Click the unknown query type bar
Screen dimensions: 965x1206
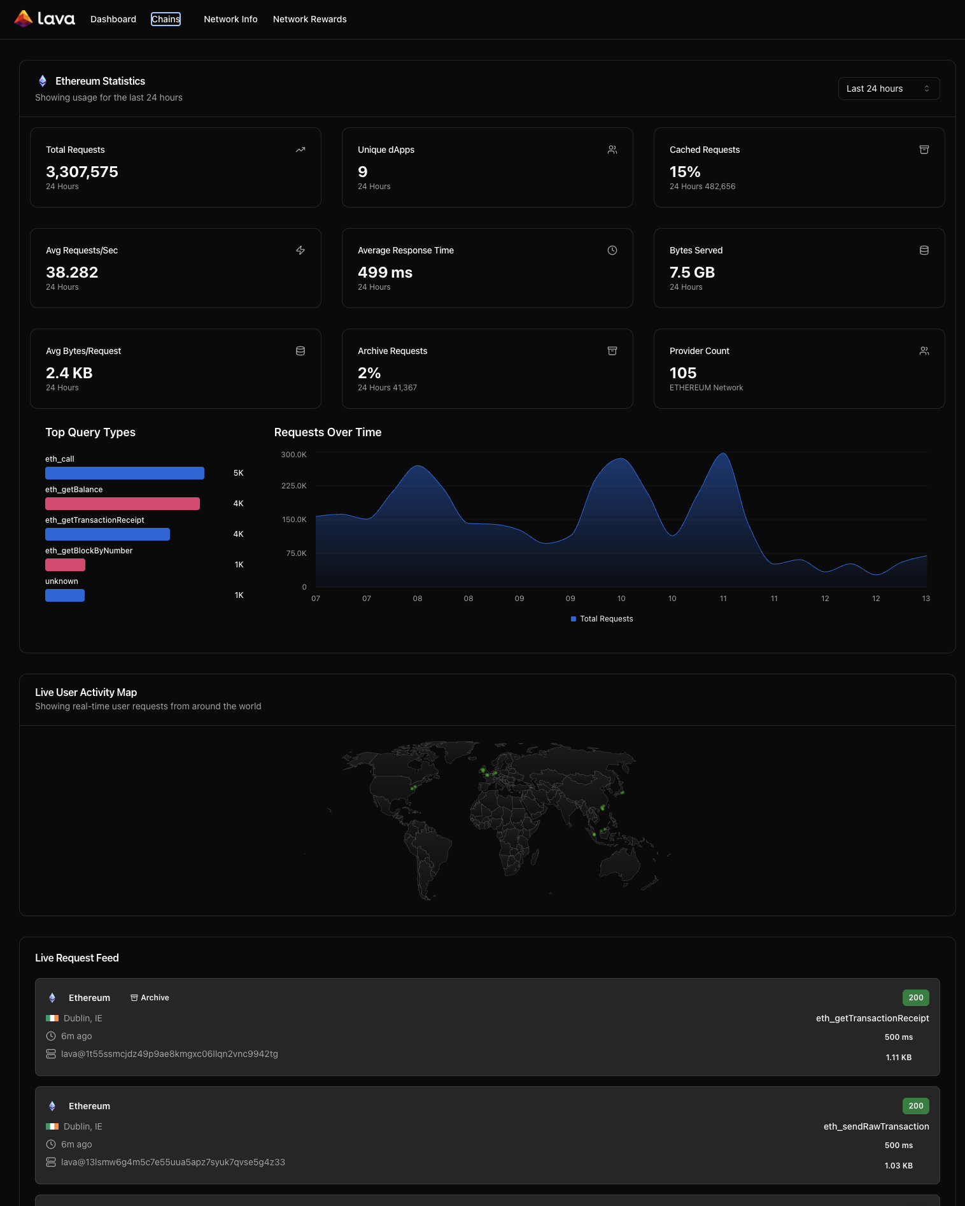[x=65, y=595]
